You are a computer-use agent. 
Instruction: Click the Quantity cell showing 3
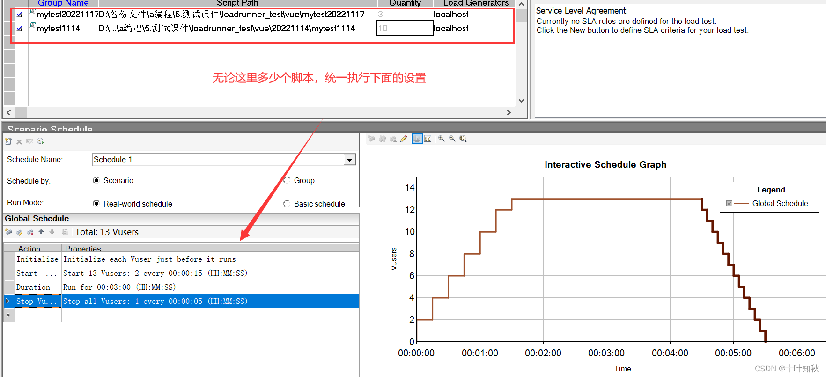[x=405, y=15]
